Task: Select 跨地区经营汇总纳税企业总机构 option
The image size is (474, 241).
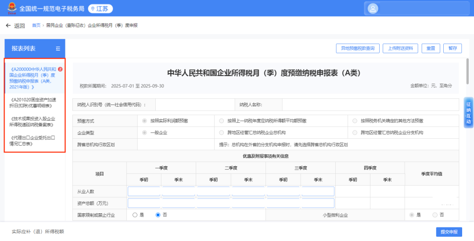Action: (x=222, y=133)
